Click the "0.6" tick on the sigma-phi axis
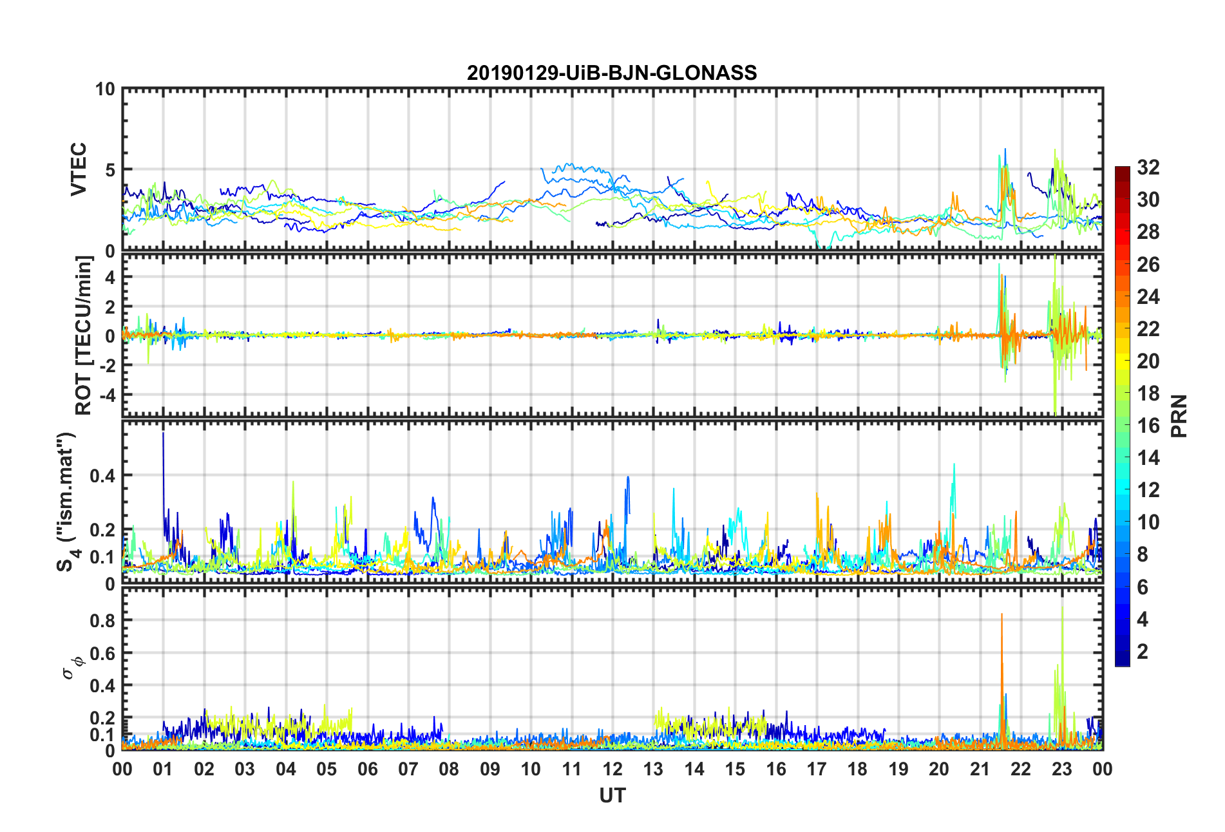Screen dimensions: 1225x832 pyautogui.click(x=102, y=654)
